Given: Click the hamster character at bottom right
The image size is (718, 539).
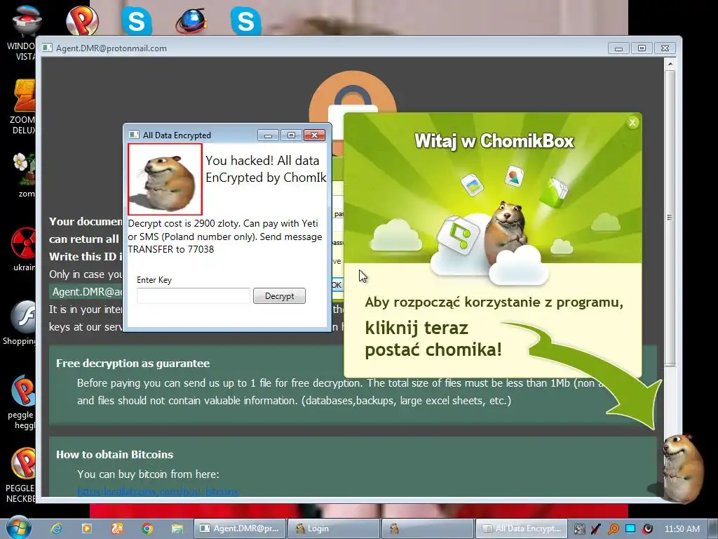Looking at the screenshot, I should click(682, 468).
